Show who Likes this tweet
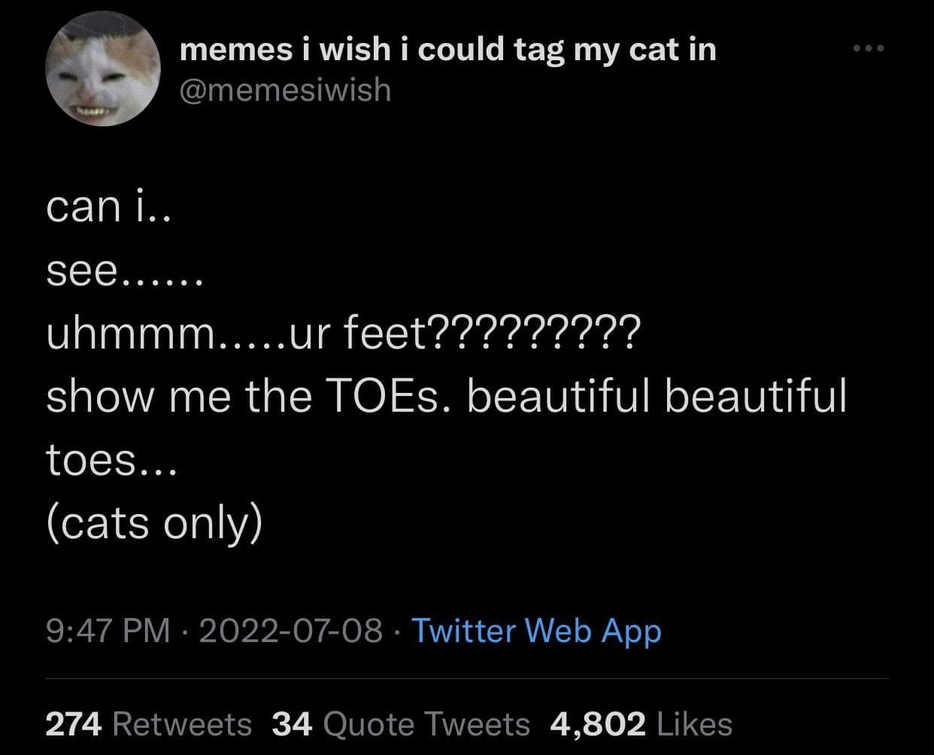Image resolution: width=934 pixels, height=755 pixels. pos(694,724)
